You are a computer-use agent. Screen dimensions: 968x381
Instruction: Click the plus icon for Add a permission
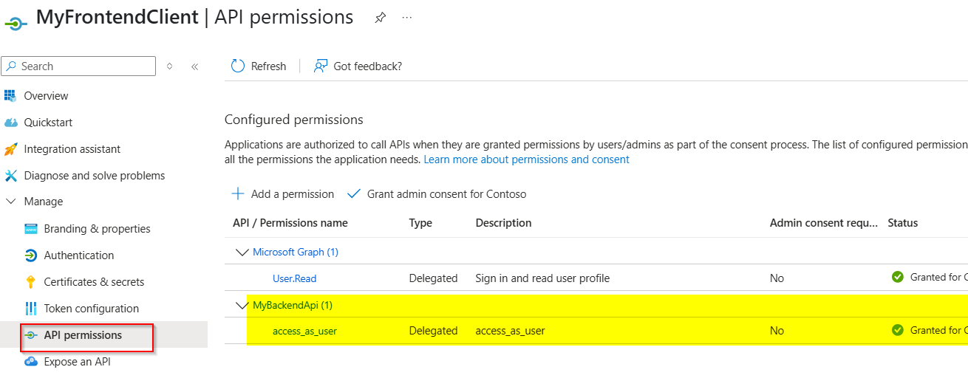[238, 194]
